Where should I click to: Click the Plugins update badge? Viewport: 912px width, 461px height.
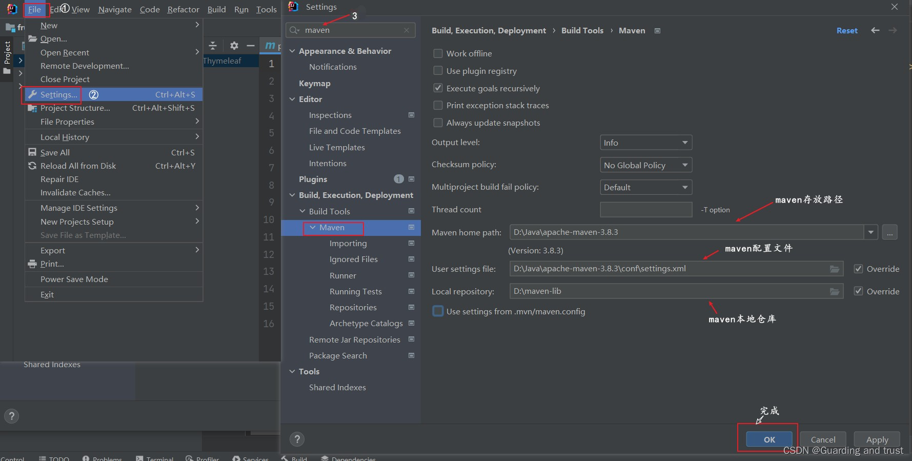pos(399,179)
